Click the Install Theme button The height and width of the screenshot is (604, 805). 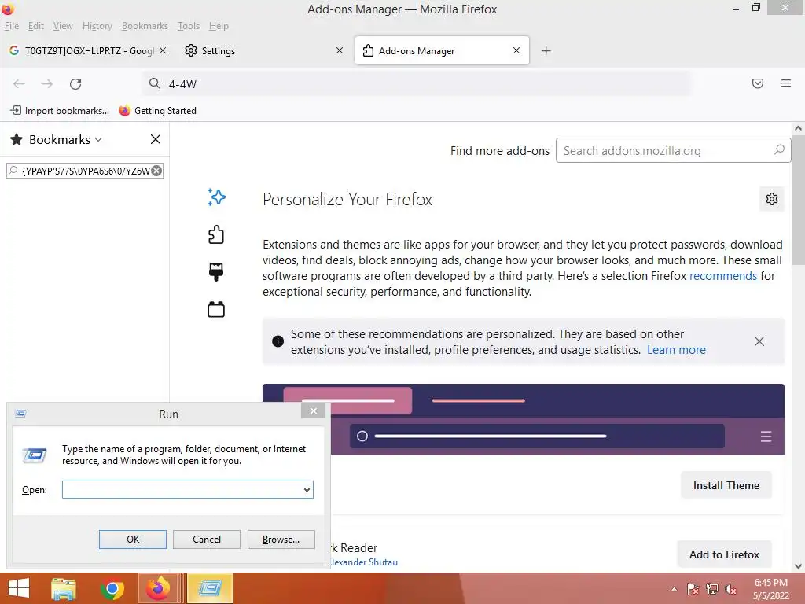(x=726, y=485)
